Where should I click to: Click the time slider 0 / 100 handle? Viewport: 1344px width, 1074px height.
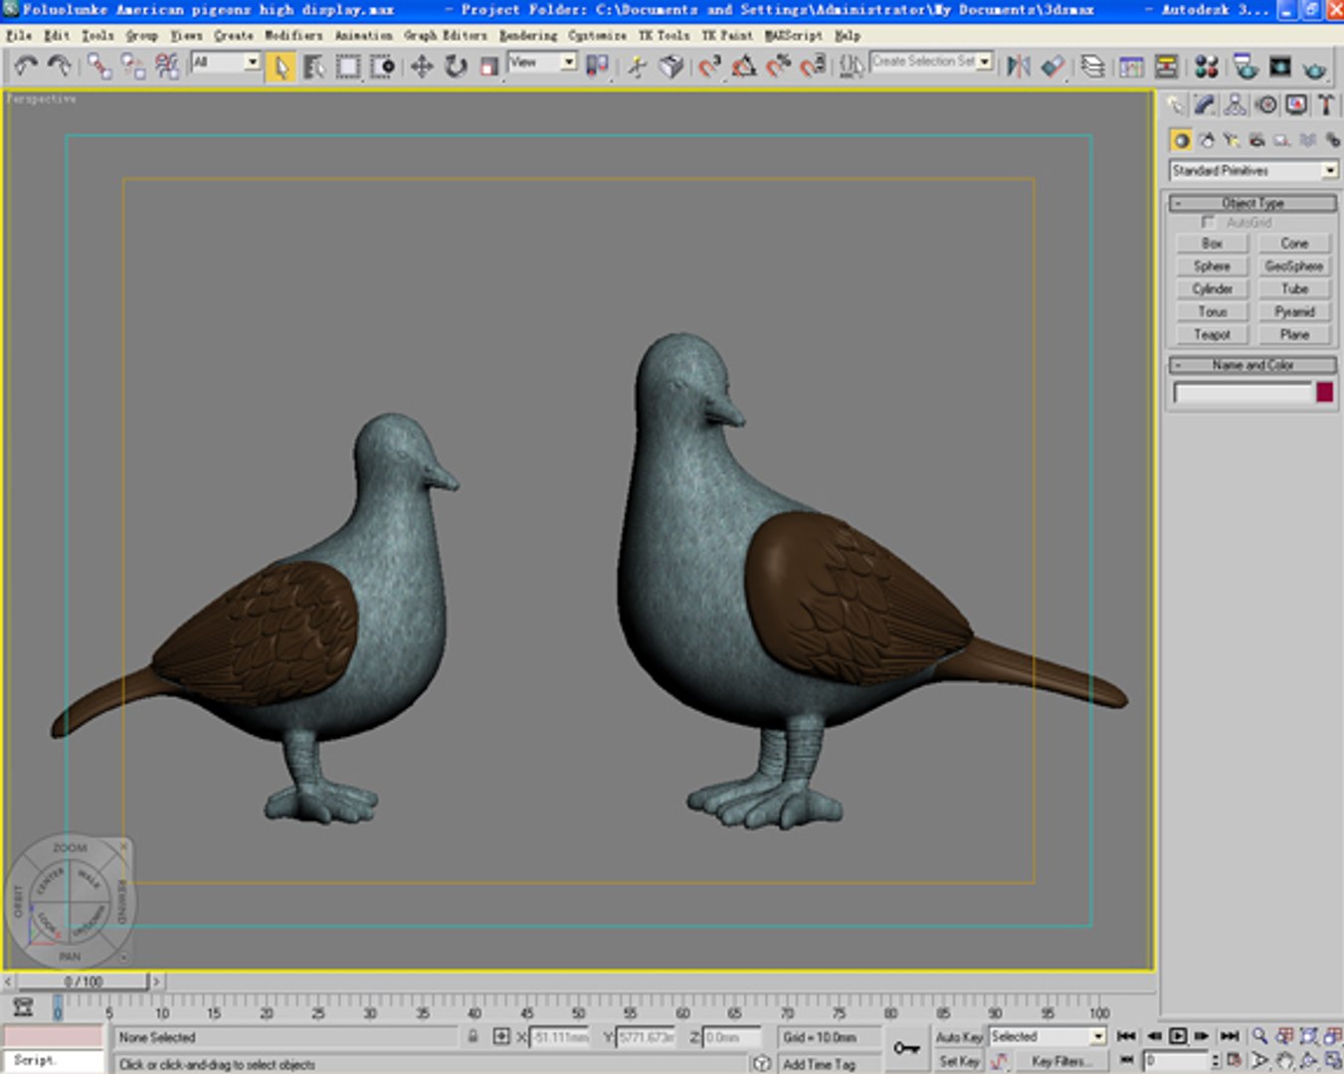point(83,982)
